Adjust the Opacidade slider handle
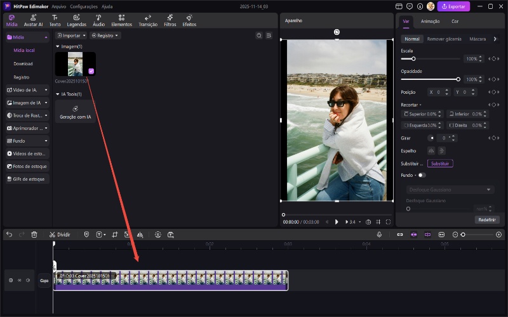Viewport: 508px width, 317px height. (458, 79)
